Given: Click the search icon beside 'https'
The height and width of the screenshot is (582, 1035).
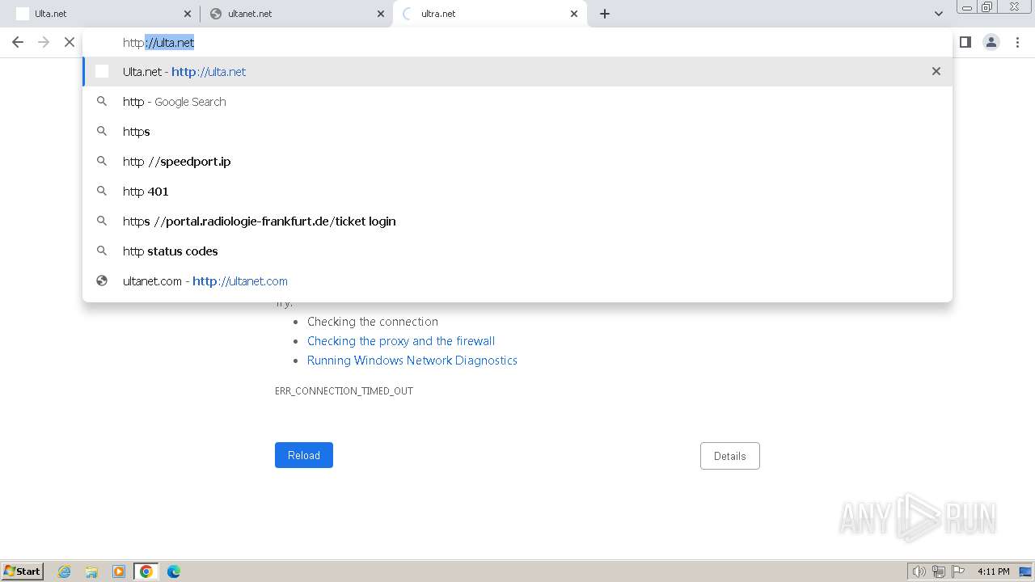Looking at the screenshot, I should tap(102, 131).
